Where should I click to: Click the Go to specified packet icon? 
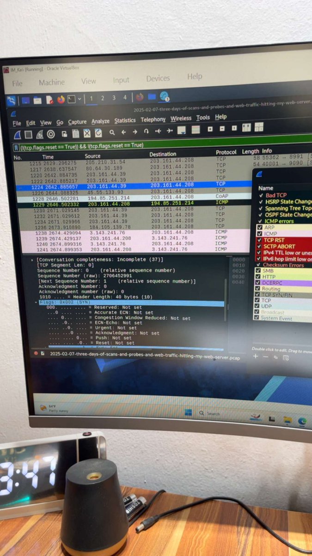(x=147, y=132)
